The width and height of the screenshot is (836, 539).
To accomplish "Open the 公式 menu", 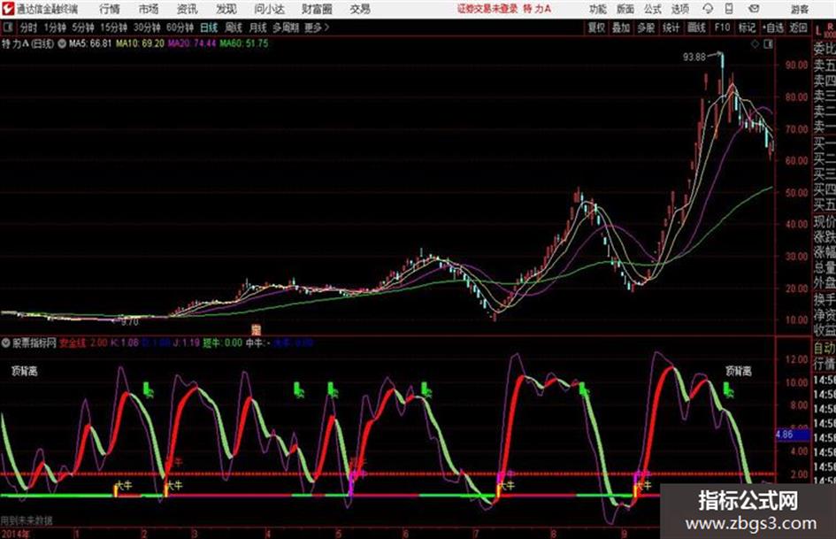I will pyautogui.click(x=653, y=9).
